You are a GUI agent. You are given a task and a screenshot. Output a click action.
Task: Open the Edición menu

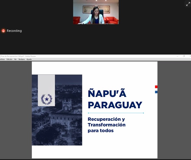click(x=9, y=59)
